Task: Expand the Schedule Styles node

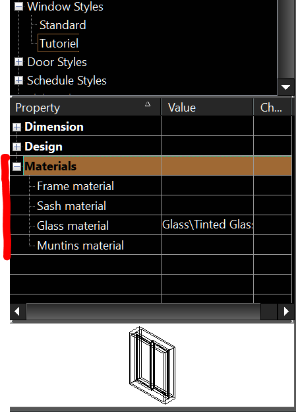Action: point(18,80)
